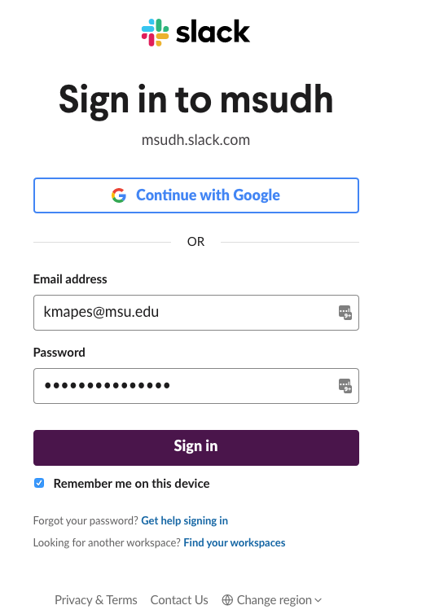This screenshot has width=426, height=614.
Task: Open password manager icon in password field
Action: click(345, 386)
